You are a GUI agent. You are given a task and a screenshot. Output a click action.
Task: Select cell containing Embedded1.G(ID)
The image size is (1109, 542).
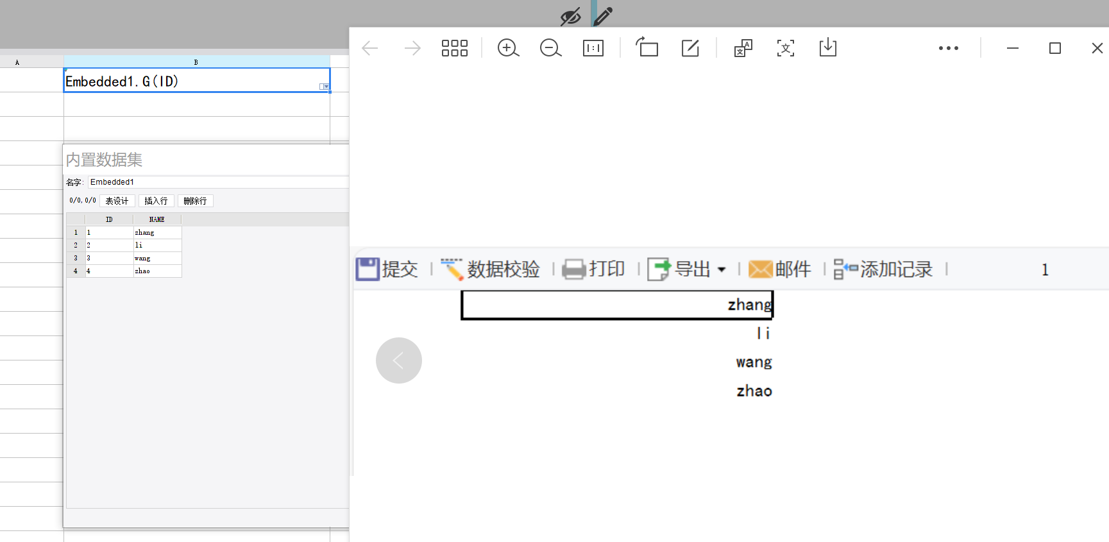tap(197, 81)
